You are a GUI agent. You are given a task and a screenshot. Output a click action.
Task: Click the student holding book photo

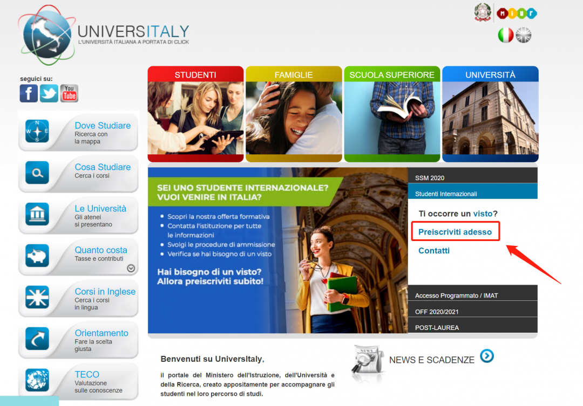(392, 118)
